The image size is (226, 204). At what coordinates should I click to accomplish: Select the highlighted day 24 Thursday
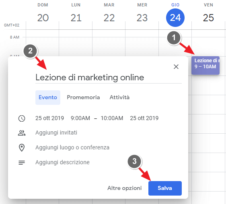175,18
